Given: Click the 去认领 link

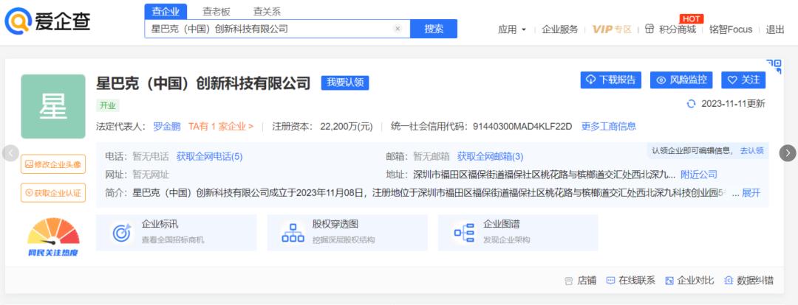Looking at the screenshot, I should pyautogui.click(x=751, y=151).
